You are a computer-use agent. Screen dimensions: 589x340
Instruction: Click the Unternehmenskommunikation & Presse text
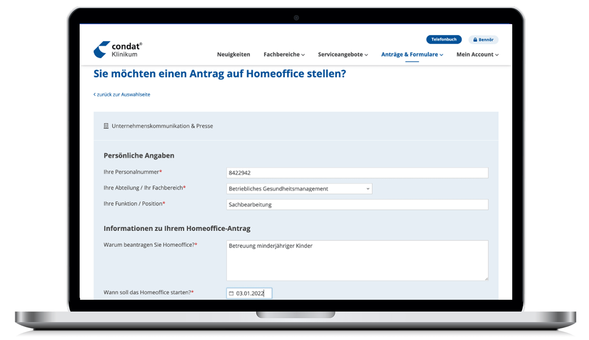click(162, 126)
